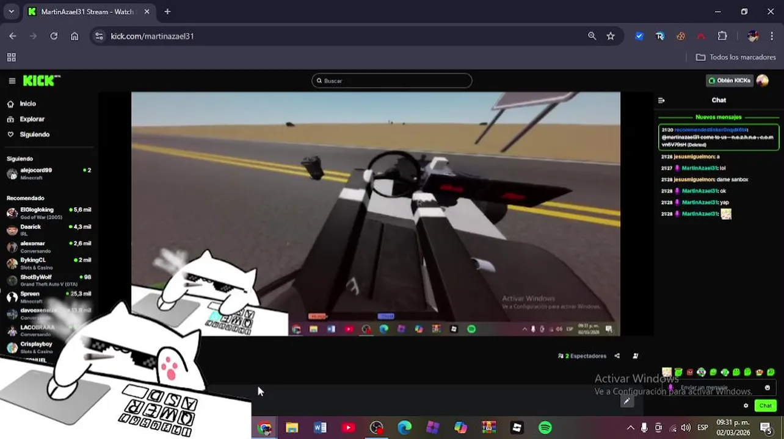Go to Inicio in the sidebar
This screenshot has width=784, height=439.
click(27, 104)
